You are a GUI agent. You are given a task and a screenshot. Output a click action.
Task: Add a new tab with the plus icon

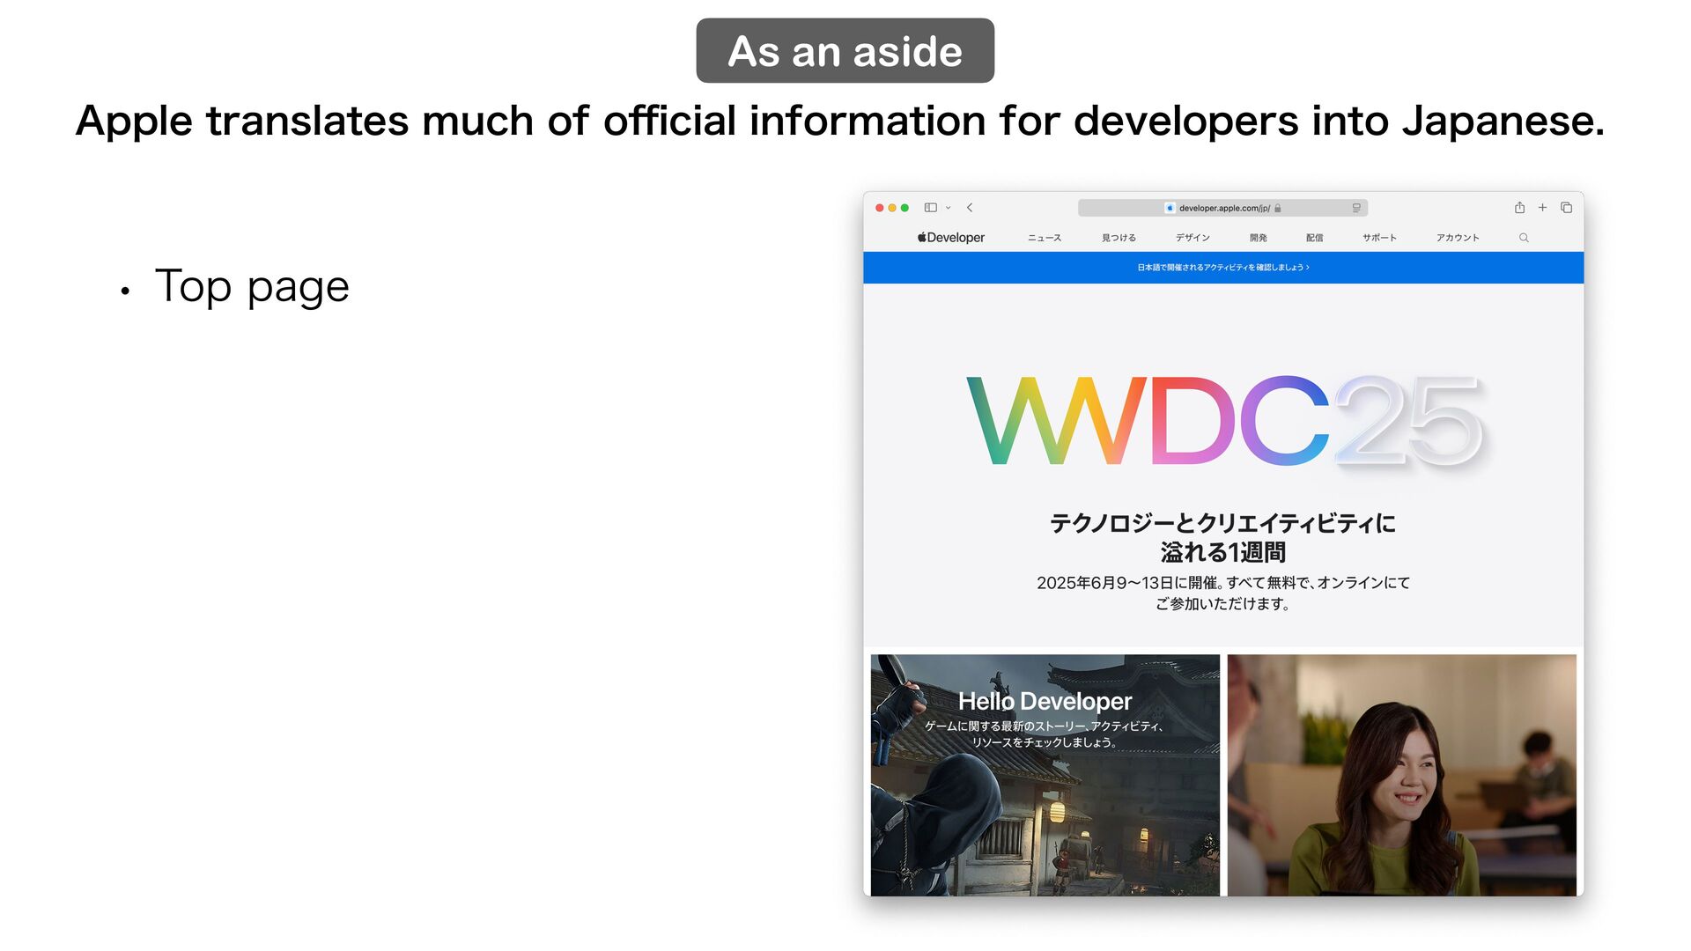[1542, 208]
